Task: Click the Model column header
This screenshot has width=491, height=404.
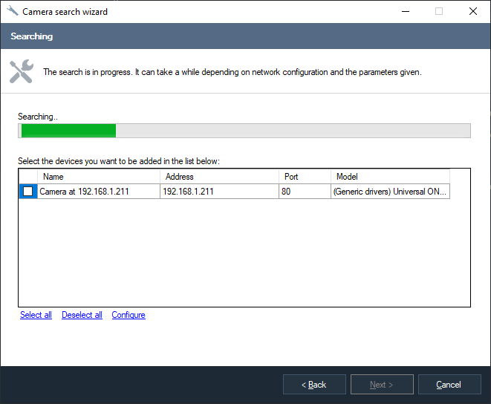Action: pyautogui.click(x=390, y=177)
